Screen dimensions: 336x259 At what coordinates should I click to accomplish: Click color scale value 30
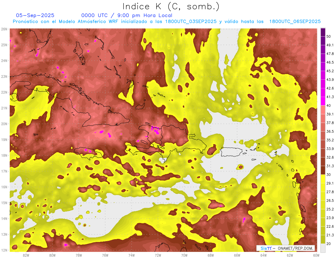(328, 175)
